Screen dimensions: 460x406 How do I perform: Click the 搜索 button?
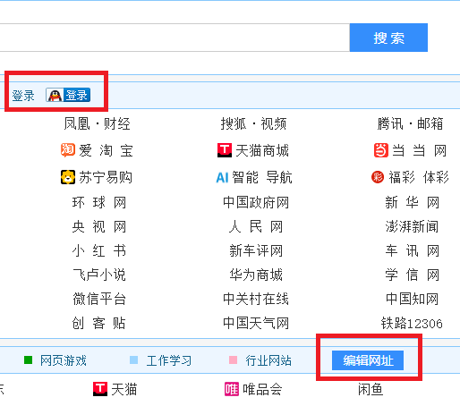pos(388,38)
